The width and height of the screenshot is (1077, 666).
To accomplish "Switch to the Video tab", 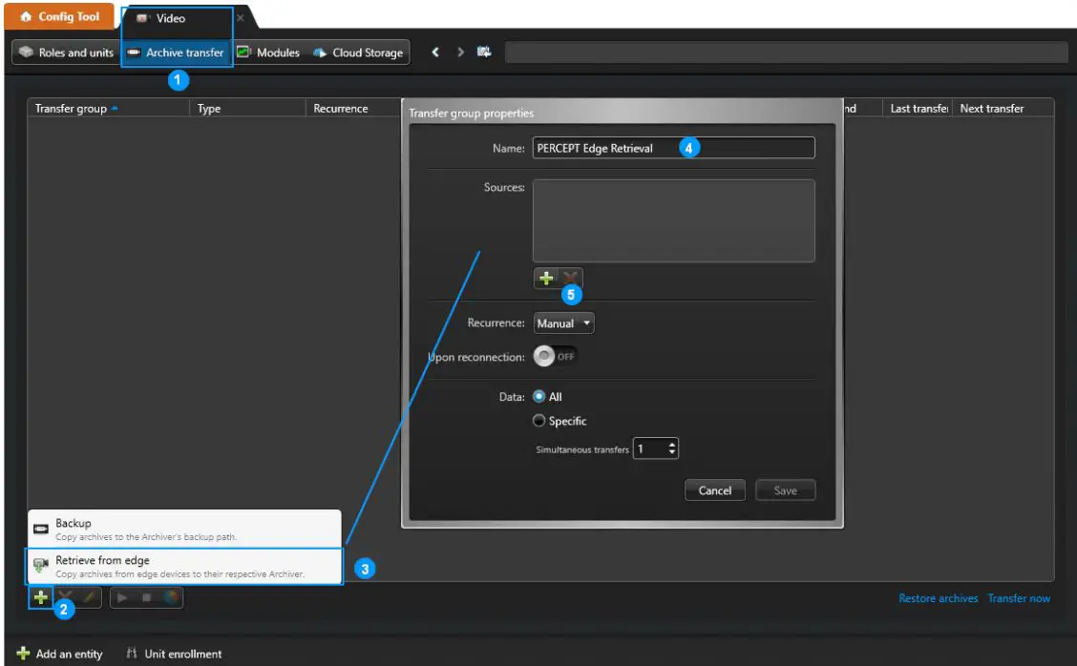I will (x=170, y=18).
